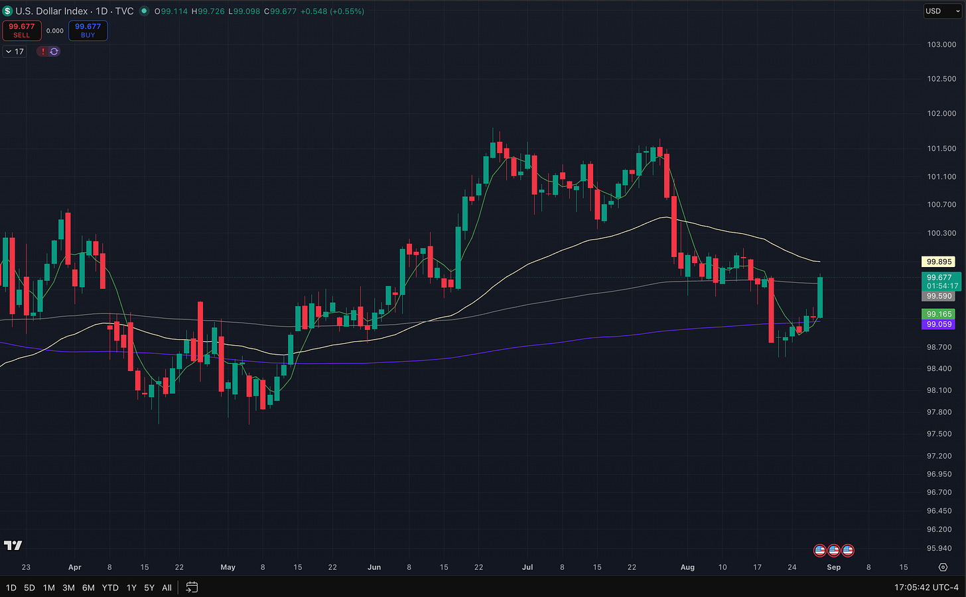Image resolution: width=966 pixels, height=597 pixels.
Task: Click the blue 99.677 BUY button
Action: click(88, 30)
